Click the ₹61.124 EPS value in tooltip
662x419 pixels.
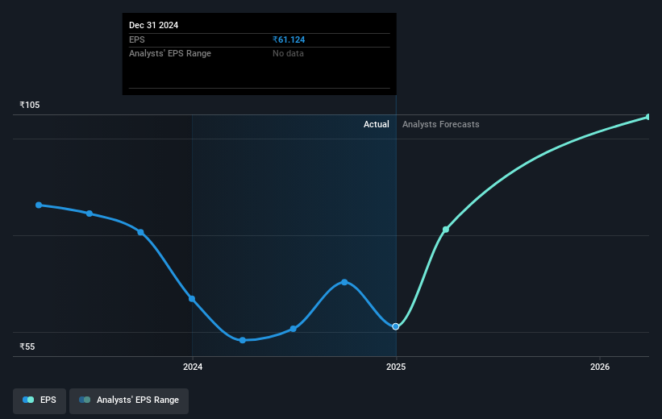click(289, 39)
